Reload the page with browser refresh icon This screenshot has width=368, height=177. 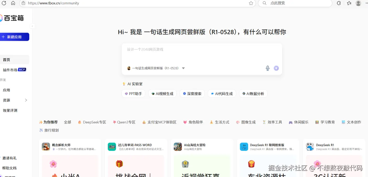[x=4, y=3]
